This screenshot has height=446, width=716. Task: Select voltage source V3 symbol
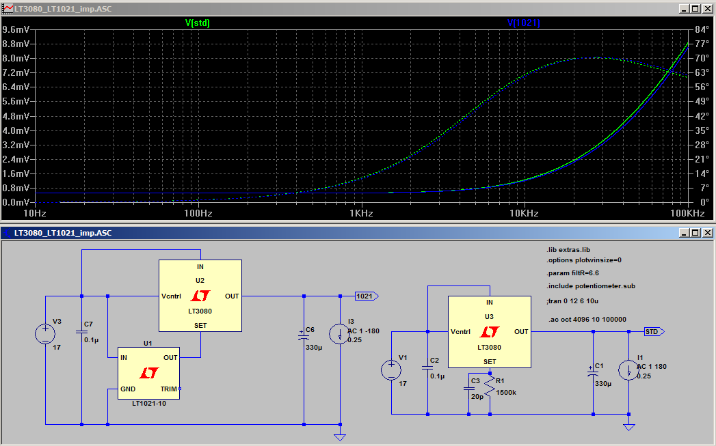coord(45,334)
